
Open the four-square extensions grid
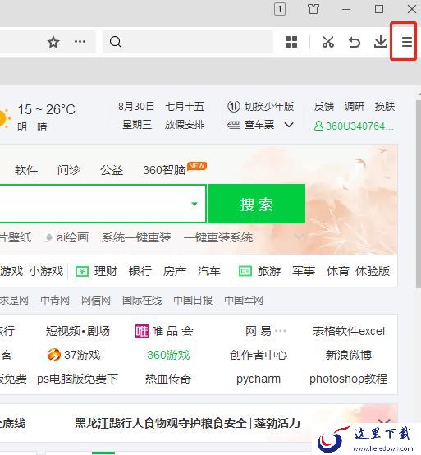click(x=291, y=42)
